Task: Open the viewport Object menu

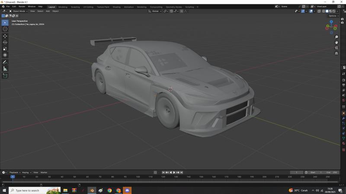Action: (x=55, y=11)
